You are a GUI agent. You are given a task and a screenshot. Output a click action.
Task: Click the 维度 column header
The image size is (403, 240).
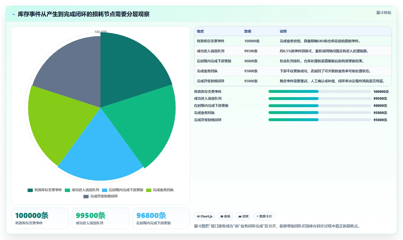[200, 31]
